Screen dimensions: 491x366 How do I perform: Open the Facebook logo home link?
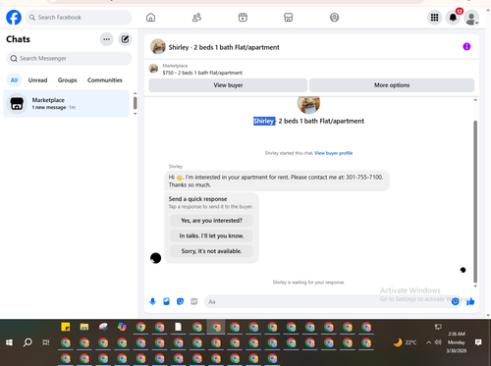[x=14, y=18]
